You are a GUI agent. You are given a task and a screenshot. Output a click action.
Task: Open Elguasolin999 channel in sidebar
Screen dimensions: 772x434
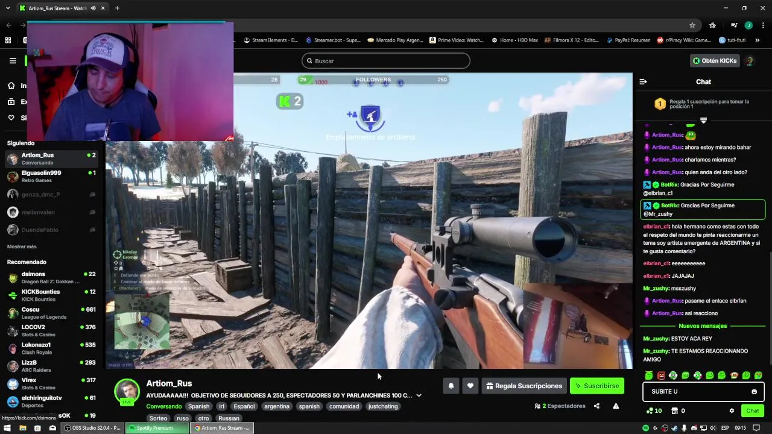[x=51, y=176]
